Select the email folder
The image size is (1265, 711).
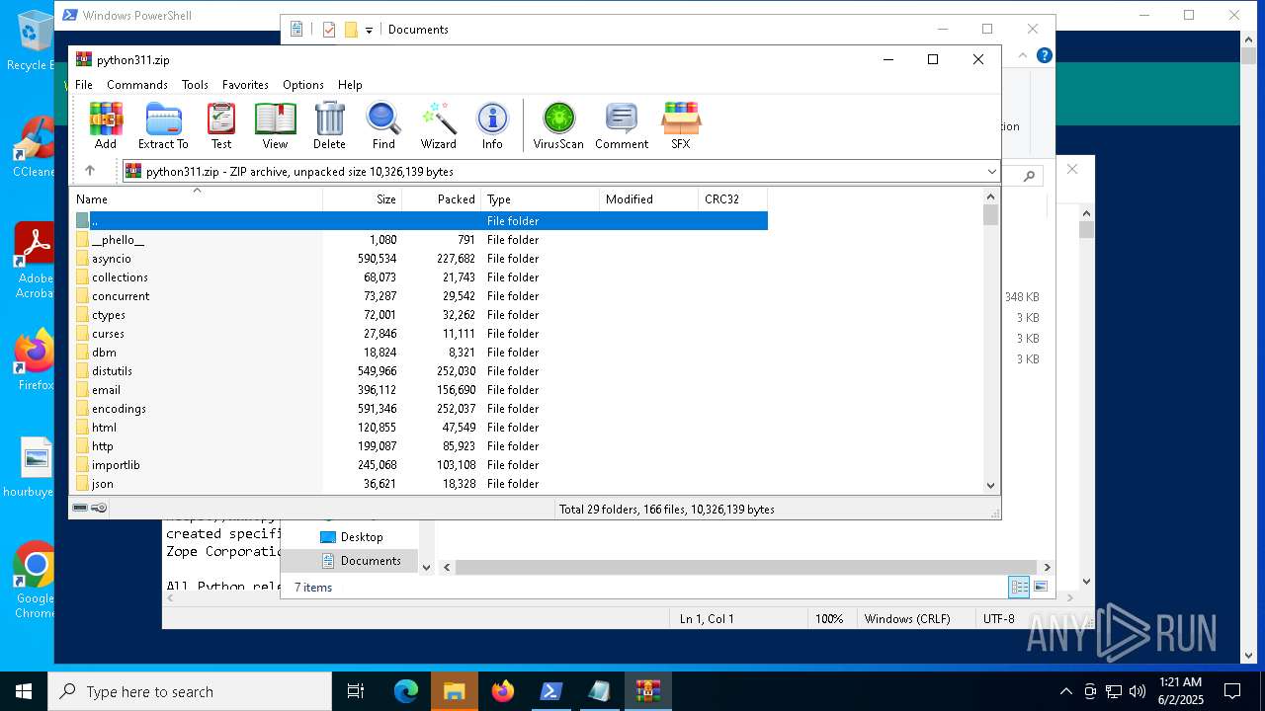421,390
